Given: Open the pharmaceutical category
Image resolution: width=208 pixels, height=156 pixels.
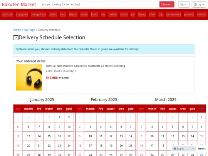Looking at the screenshot, I should click(173, 15).
